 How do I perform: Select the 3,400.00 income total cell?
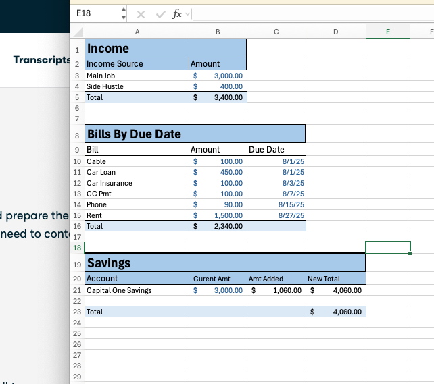218,97
